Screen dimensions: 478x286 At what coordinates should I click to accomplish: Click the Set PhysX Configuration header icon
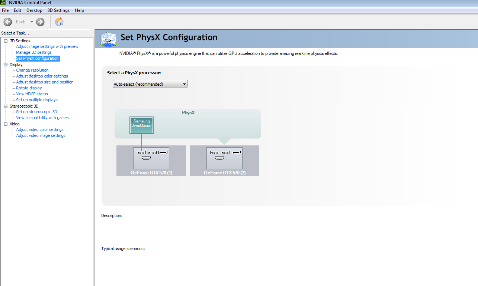[x=108, y=39]
